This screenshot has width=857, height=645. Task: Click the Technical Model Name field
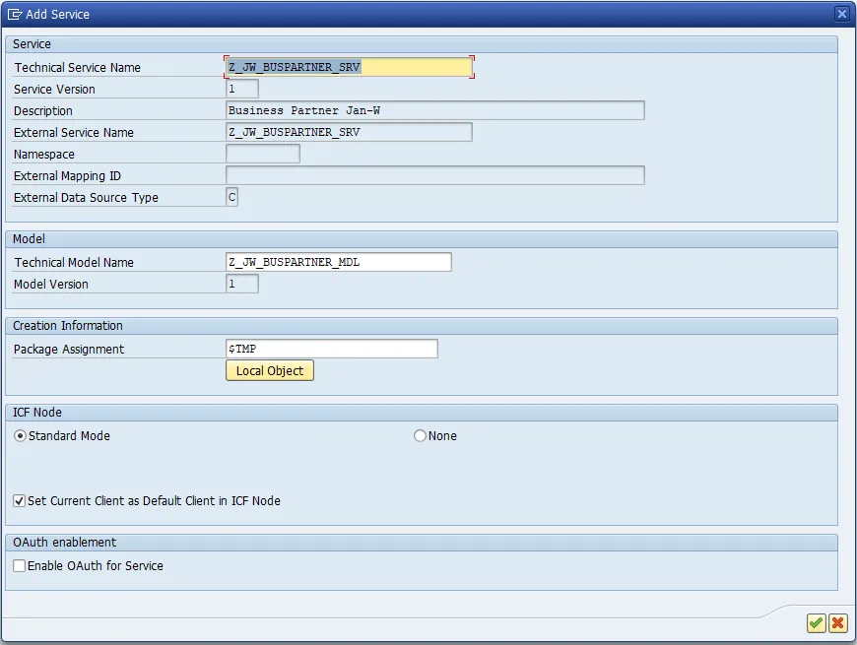click(338, 262)
